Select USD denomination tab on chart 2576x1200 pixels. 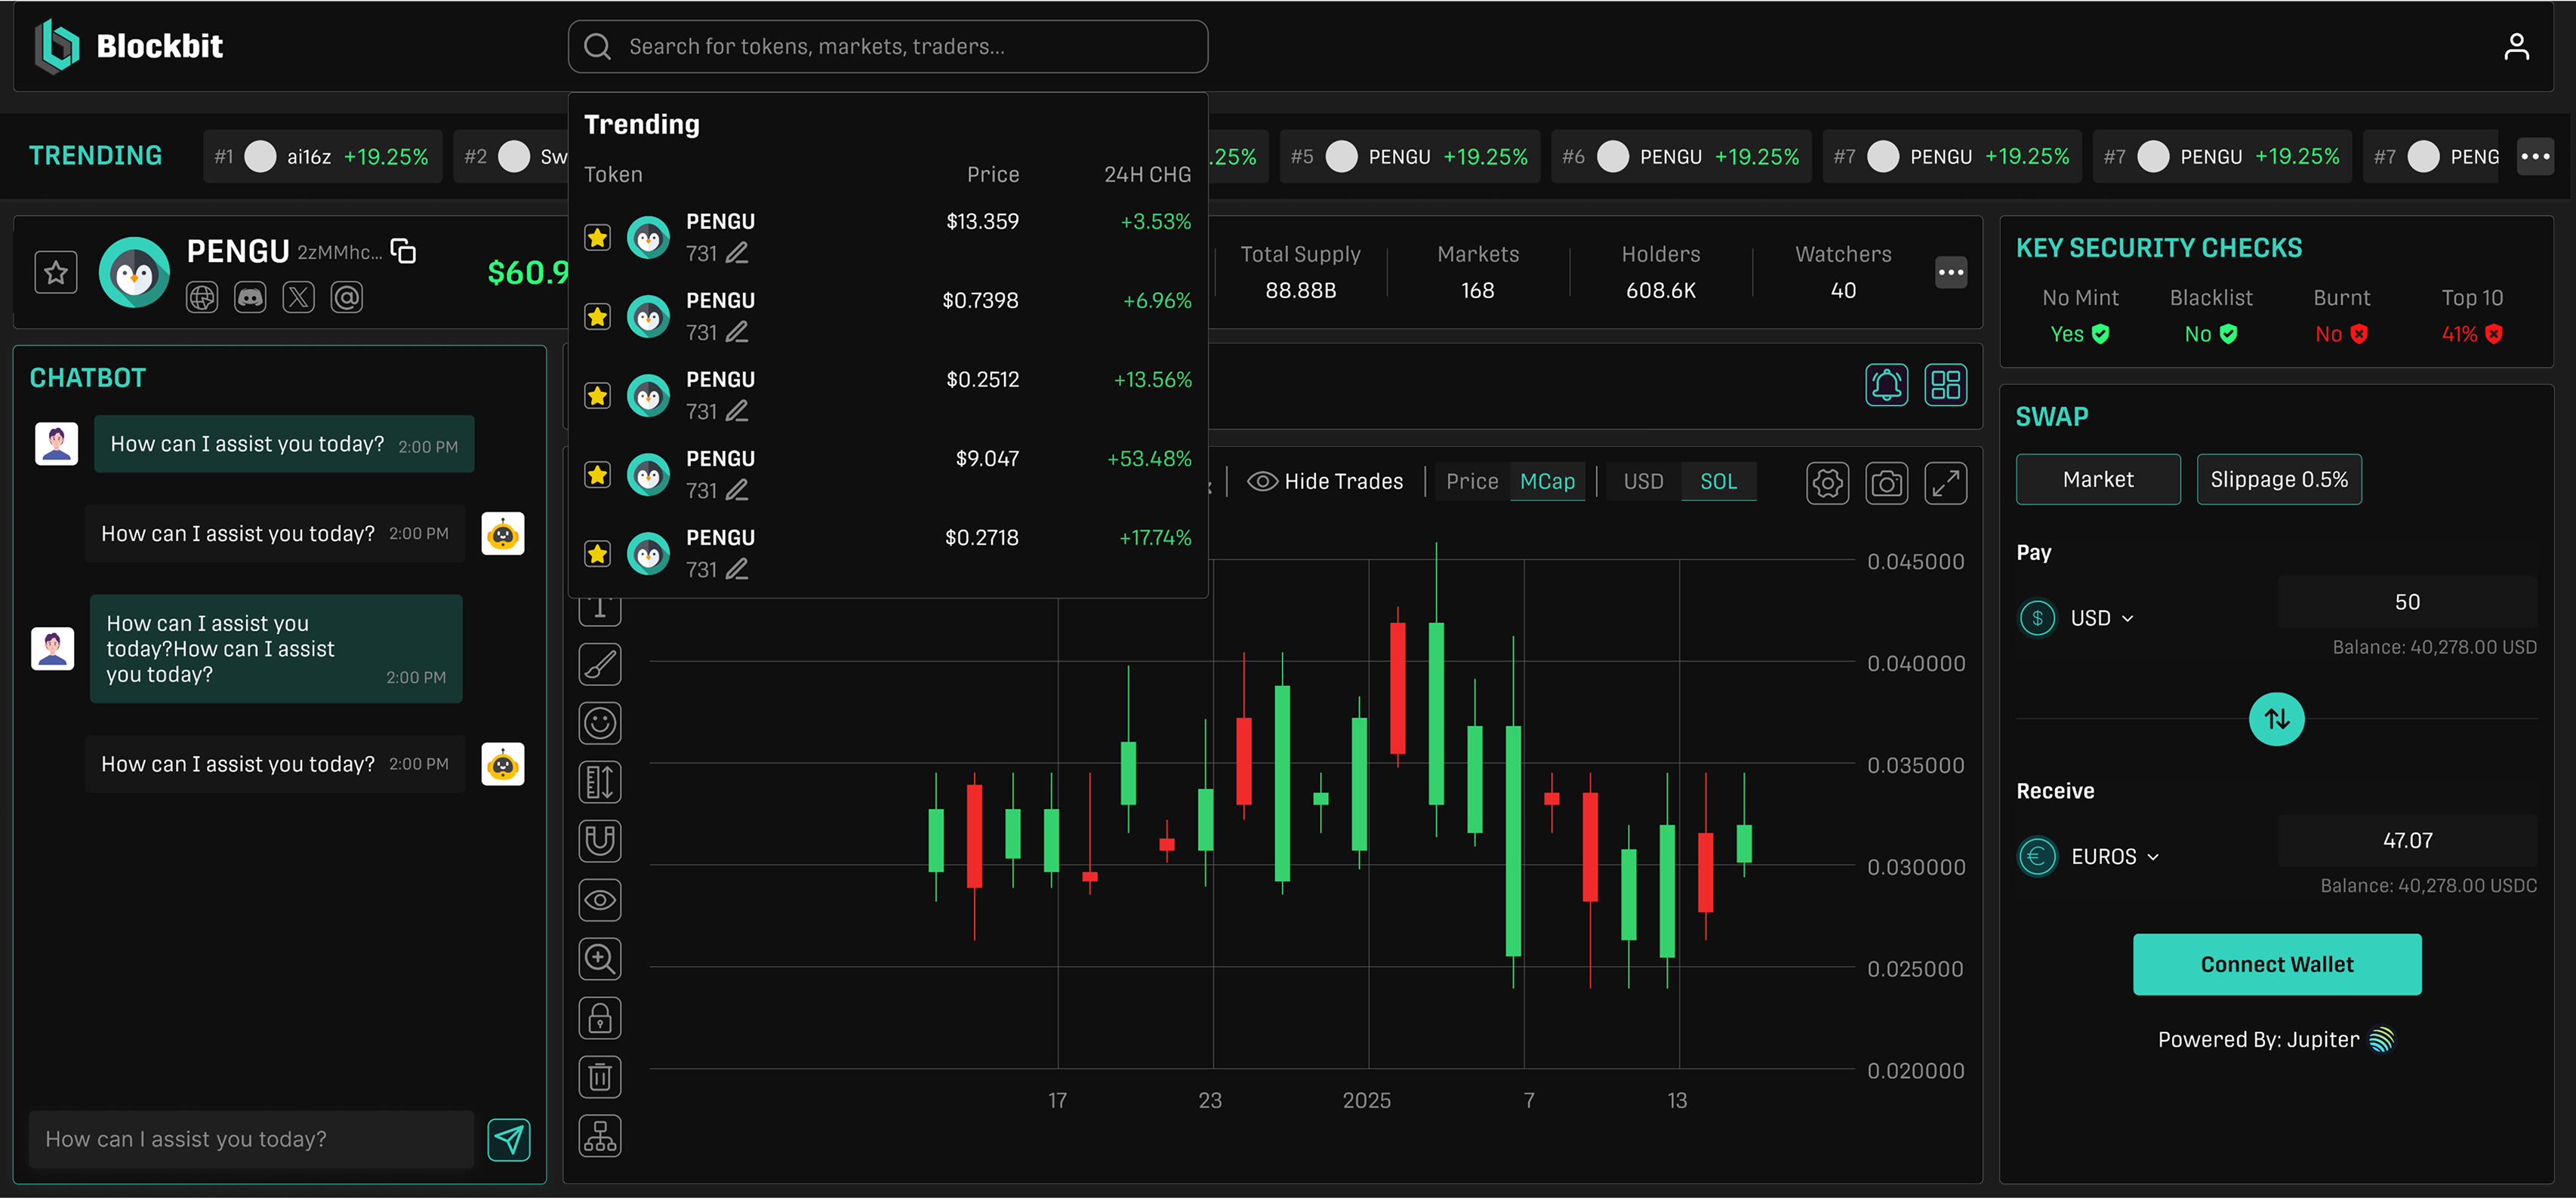(1643, 482)
